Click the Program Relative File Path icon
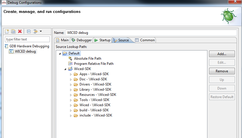The width and height of the screenshot is (242, 138). [71, 64]
